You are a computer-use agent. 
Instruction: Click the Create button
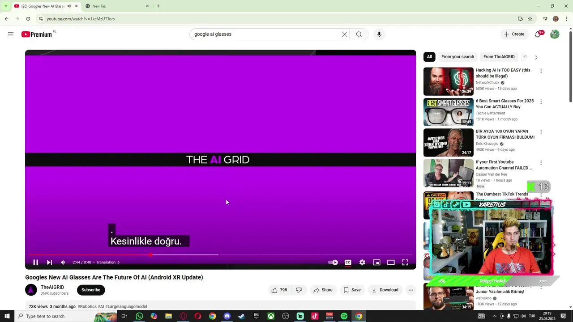point(514,34)
